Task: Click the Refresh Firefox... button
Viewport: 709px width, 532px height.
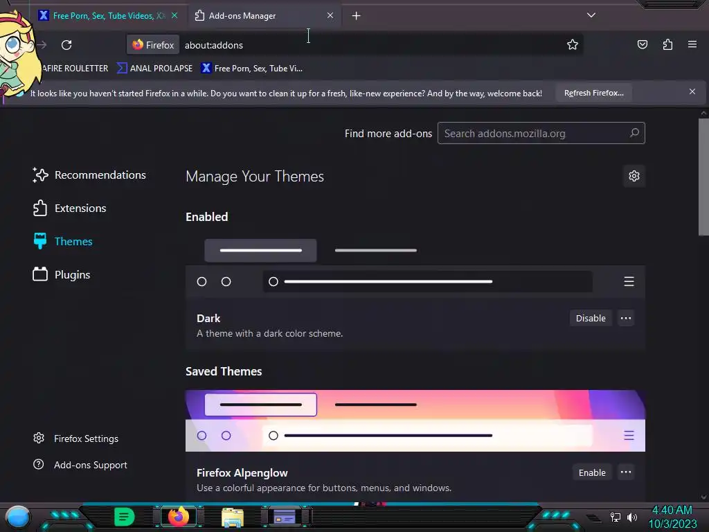Action: 593,93
